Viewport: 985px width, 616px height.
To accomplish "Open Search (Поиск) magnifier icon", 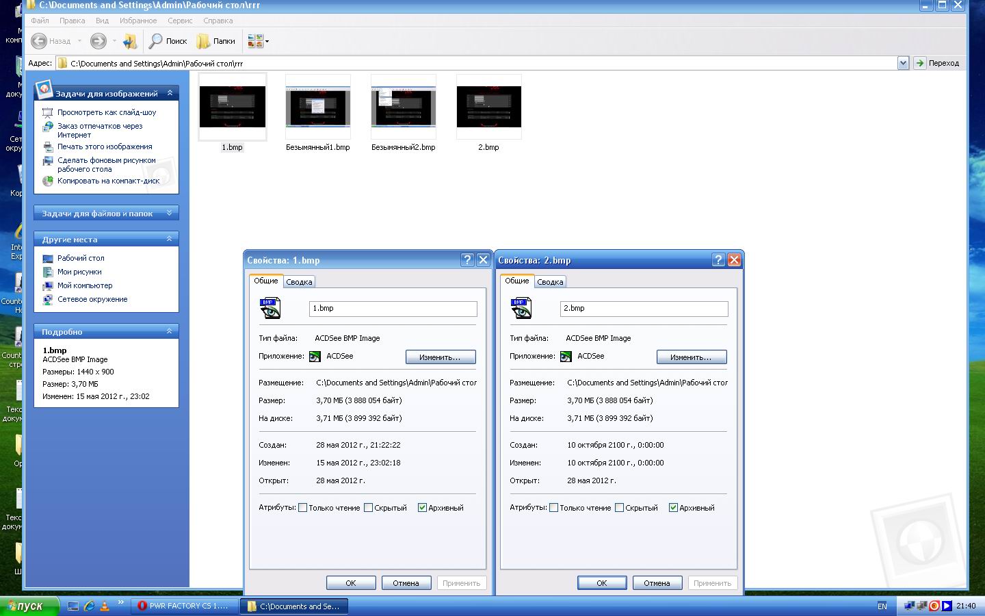I will 157,41.
